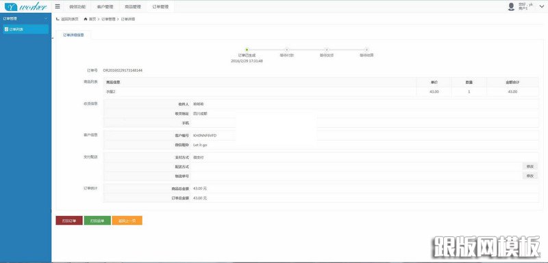This screenshot has height=263, width=548.
Task: Click the green 订单已生成 progress step dot
Action: click(x=247, y=50)
